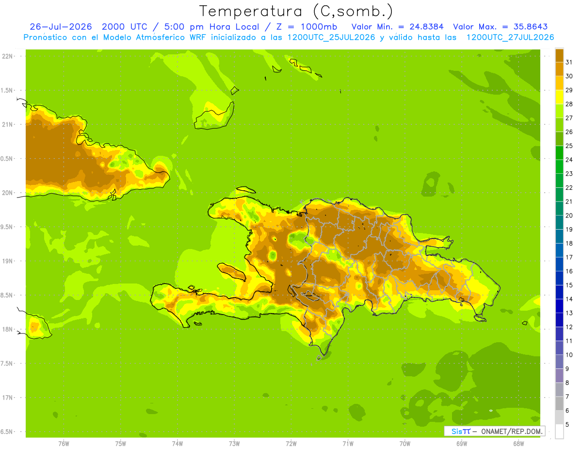
Task: Click colorbar swatch between 19 and 20
Action: pos(559,222)
